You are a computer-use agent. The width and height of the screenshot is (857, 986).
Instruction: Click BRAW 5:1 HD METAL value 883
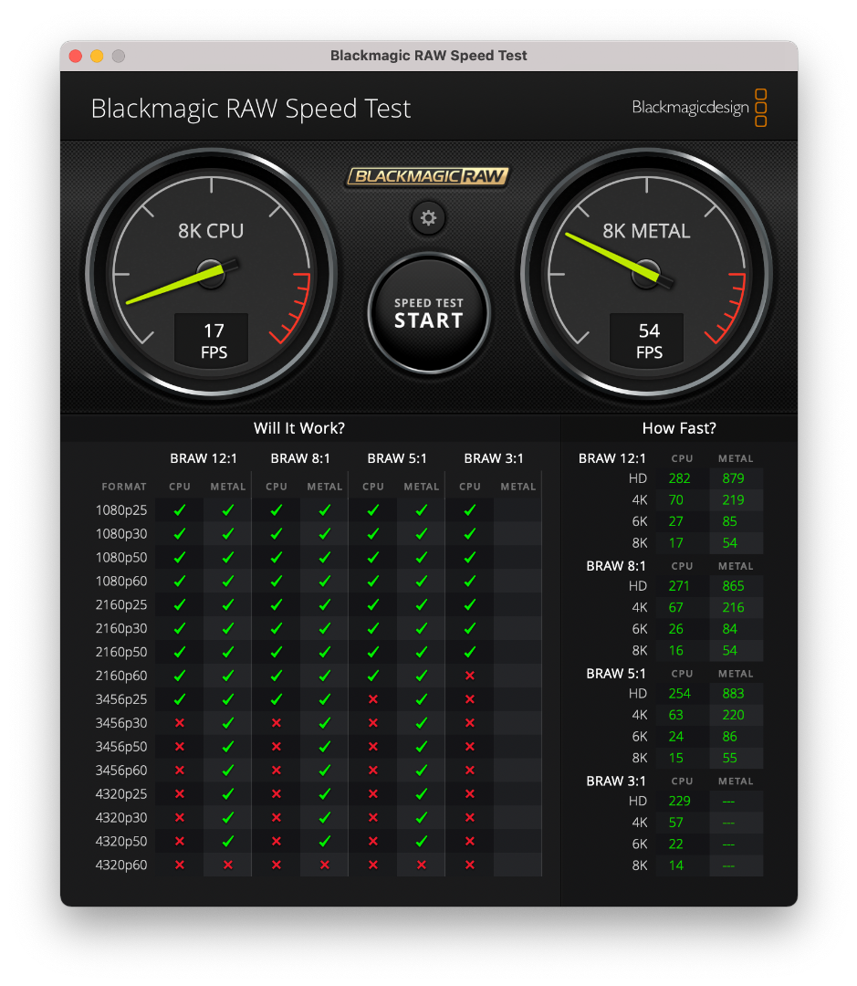[x=733, y=694]
